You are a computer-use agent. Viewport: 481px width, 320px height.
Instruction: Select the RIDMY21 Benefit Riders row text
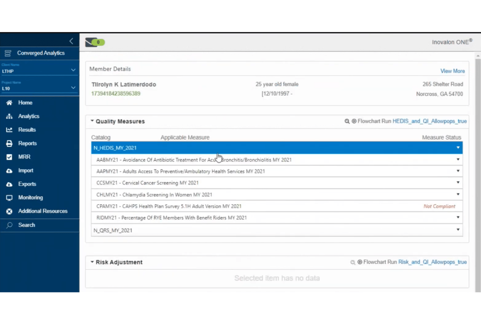[x=172, y=218]
